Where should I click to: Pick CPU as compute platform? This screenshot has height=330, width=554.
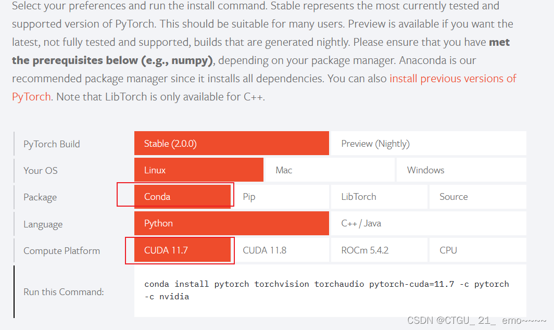pos(477,250)
